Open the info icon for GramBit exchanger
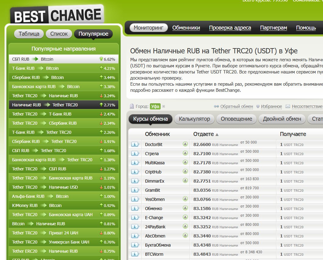This screenshot has width=323, height=260. 135,190
